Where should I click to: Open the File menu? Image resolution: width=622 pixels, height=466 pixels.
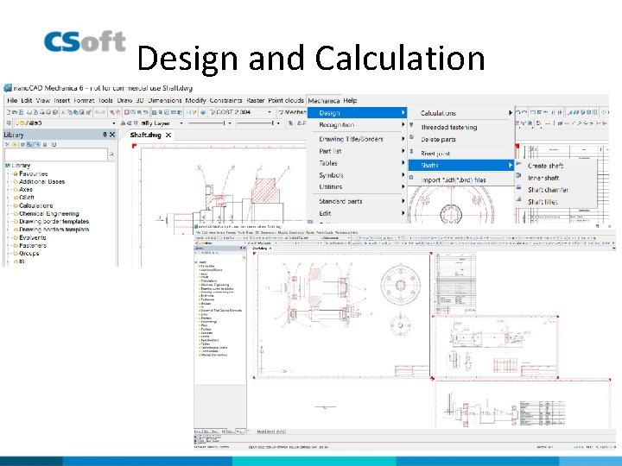click(12, 101)
